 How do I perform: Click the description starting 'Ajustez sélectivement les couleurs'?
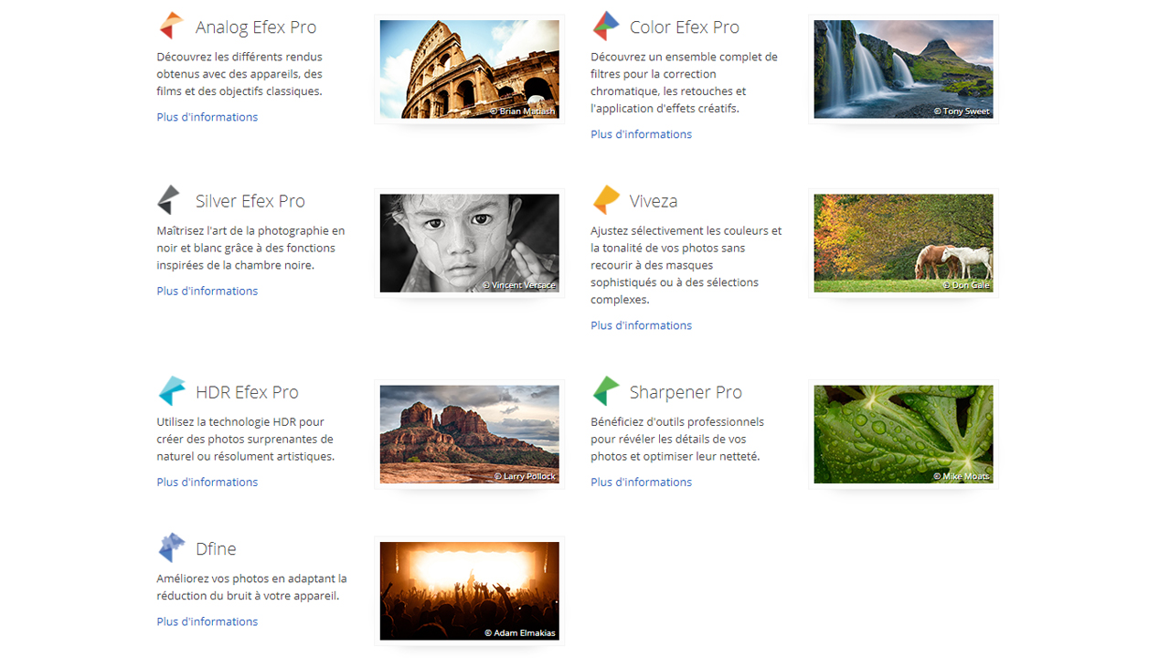[x=686, y=265]
